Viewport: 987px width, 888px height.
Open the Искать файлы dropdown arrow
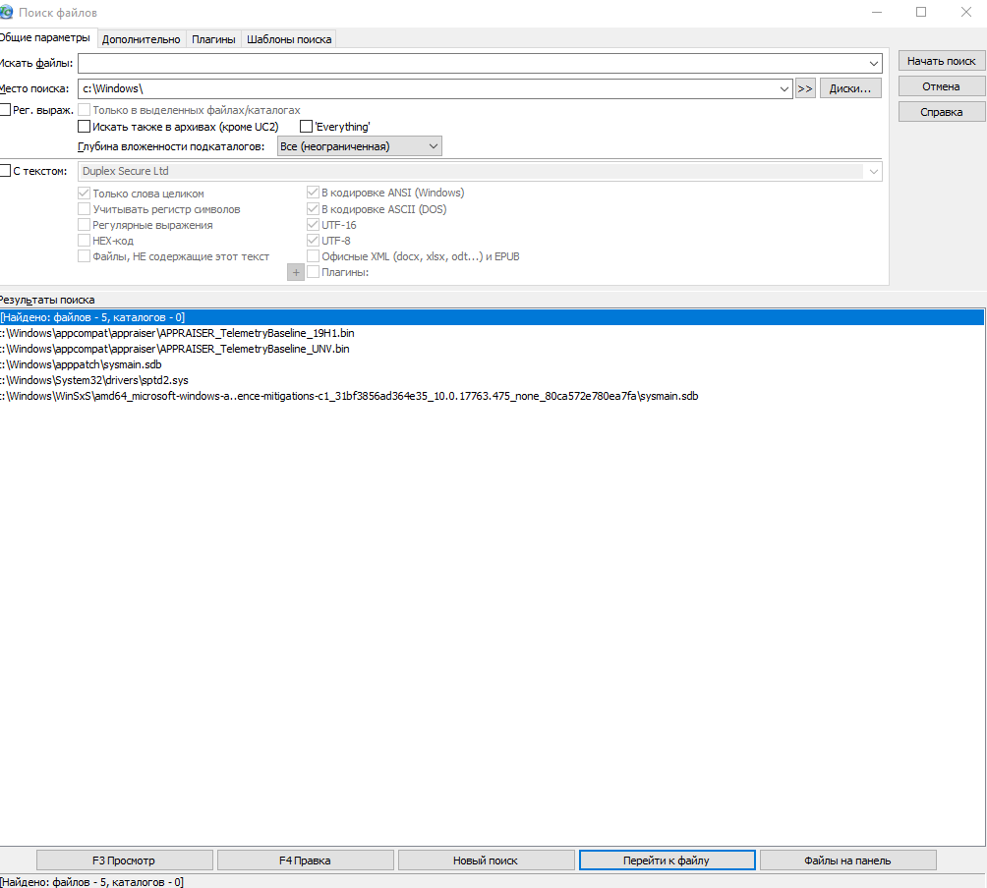point(874,63)
